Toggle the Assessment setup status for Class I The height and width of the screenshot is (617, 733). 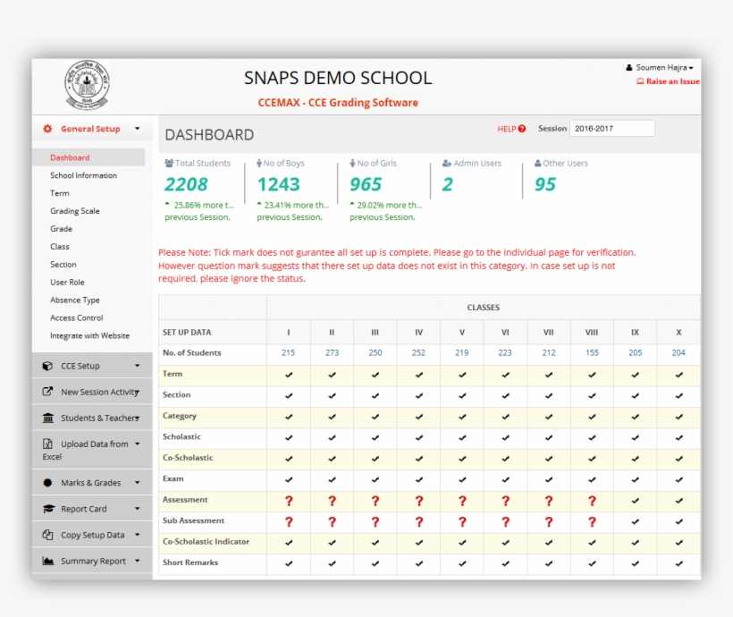(x=288, y=500)
